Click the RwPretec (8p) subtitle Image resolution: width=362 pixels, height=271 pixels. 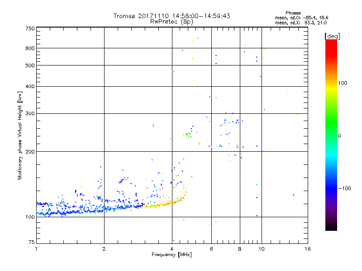pyautogui.click(x=171, y=22)
